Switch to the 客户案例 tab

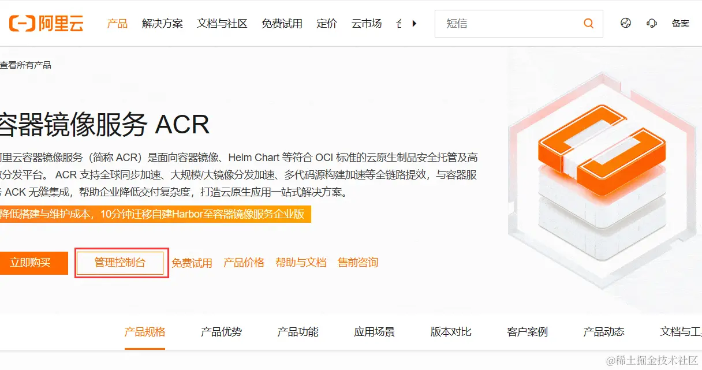pyautogui.click(x=527, y=332)
